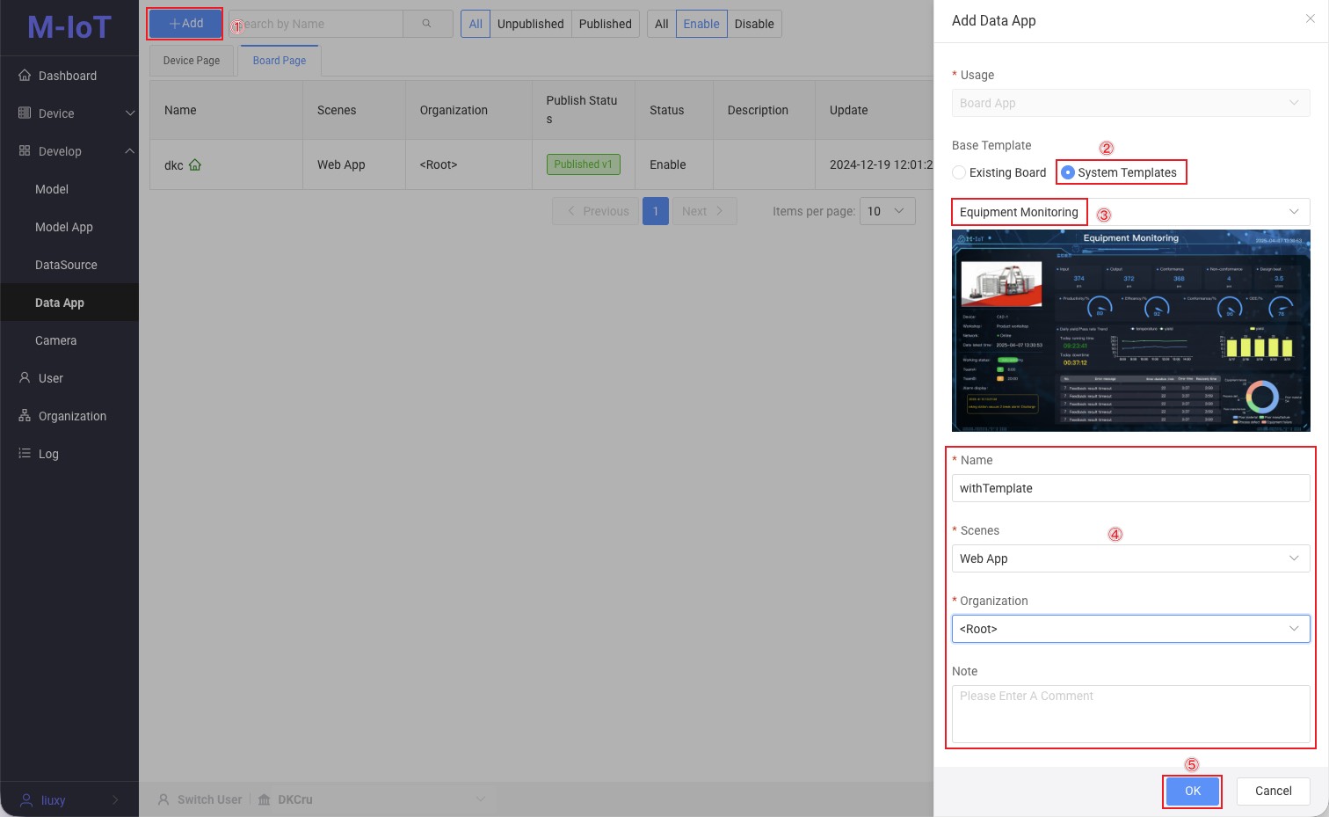Click the Switch User person icon
Viewport: 1329px width, 817px height.
point(163,799)
